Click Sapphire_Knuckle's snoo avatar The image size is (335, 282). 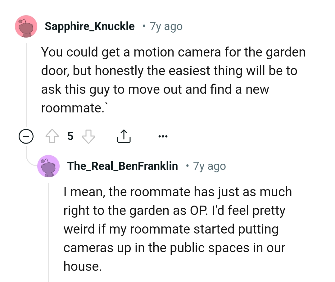point(26,26)
